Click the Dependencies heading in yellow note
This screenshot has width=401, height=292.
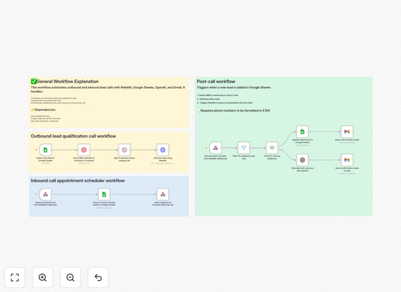45,110
